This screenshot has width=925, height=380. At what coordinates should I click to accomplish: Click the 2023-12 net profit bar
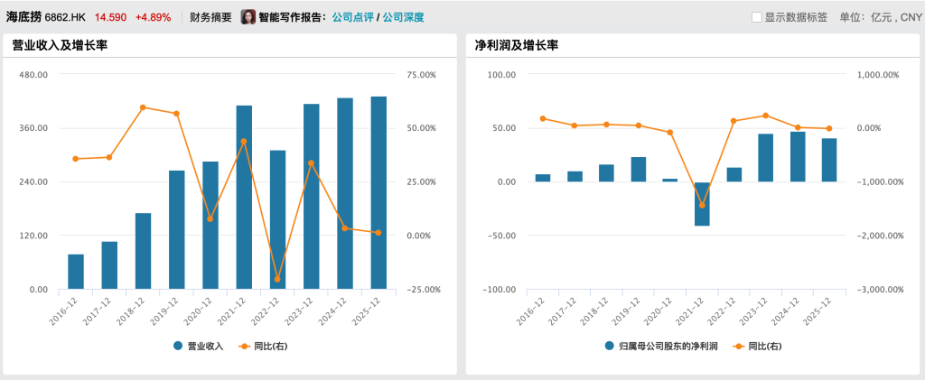pyautogui.click(x=765, y=158)
